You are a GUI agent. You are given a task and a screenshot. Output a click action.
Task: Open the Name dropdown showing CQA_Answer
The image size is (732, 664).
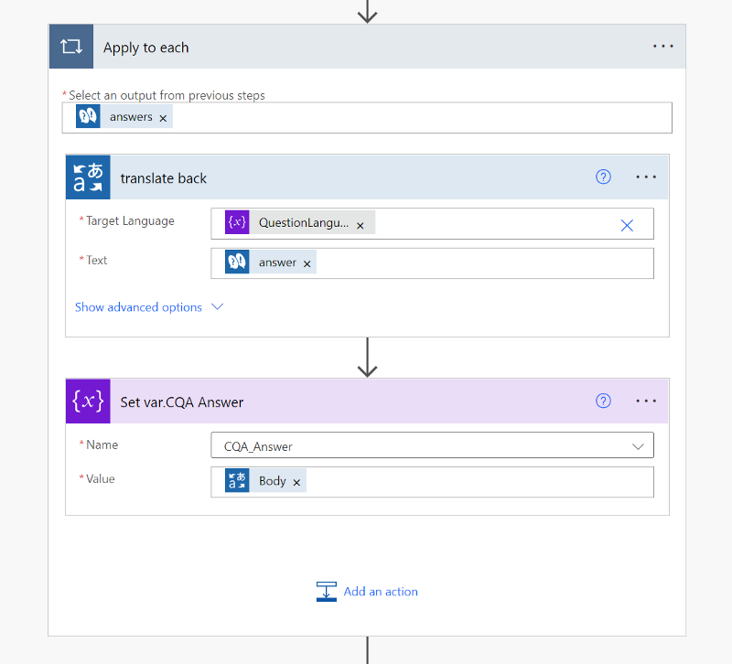click(x=432, y=445)
